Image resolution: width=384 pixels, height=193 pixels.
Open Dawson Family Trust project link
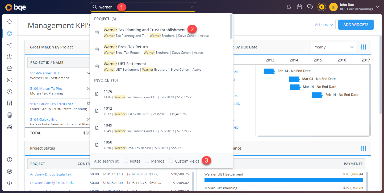(52, 183)
